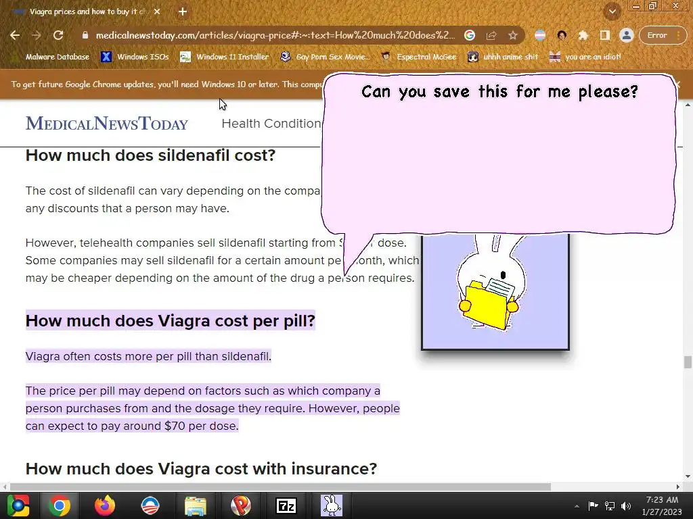Screen dimensions: 693x519
Task: Open the Obama-logo taskbar app
Action: (x=150, y=505)
